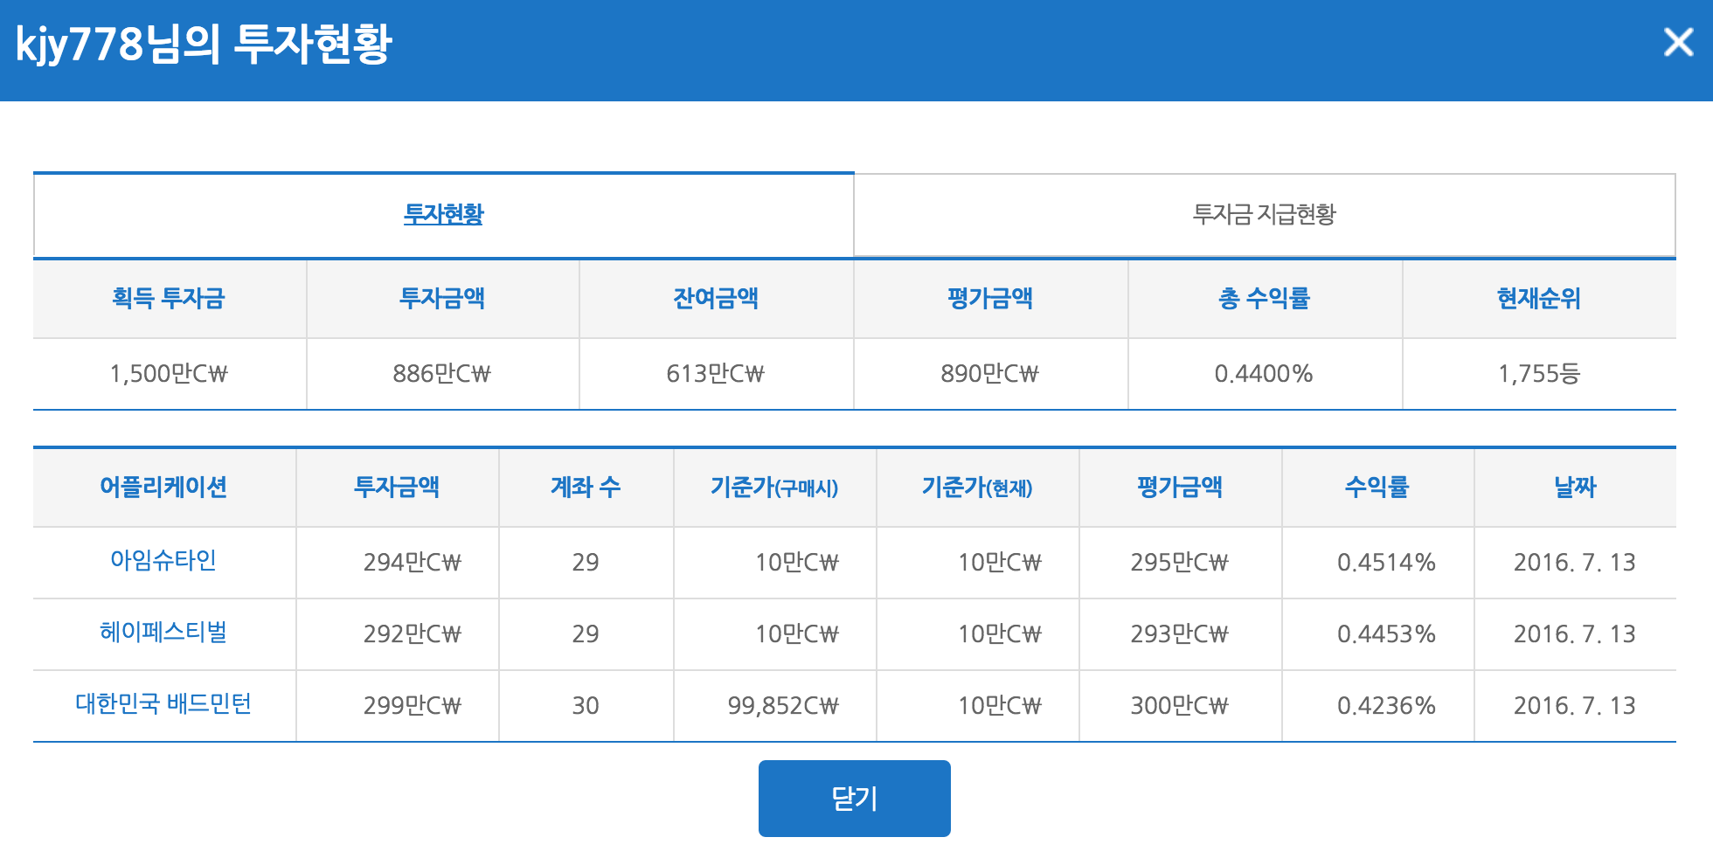Select the 1,755등 ranking value

tap(1538, 374)
